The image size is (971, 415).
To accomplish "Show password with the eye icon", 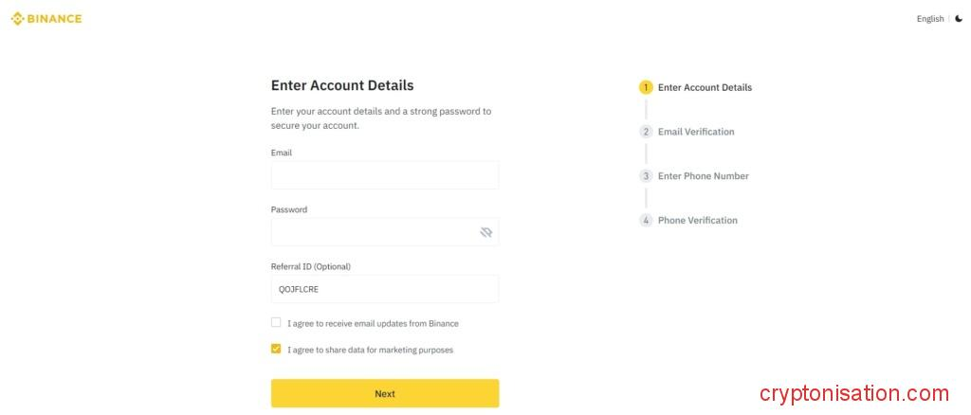I will (x=486, y=232).
